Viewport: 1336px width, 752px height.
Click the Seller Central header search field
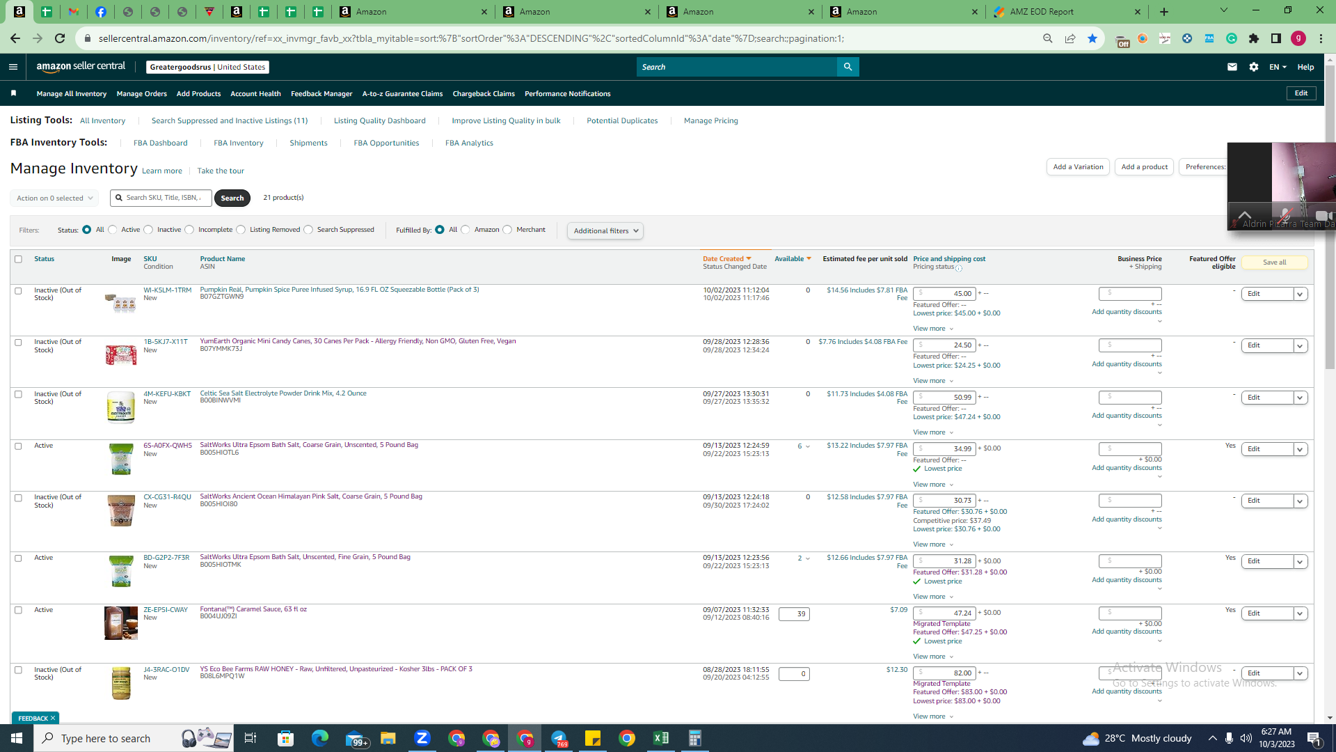(x=736, y=67)
